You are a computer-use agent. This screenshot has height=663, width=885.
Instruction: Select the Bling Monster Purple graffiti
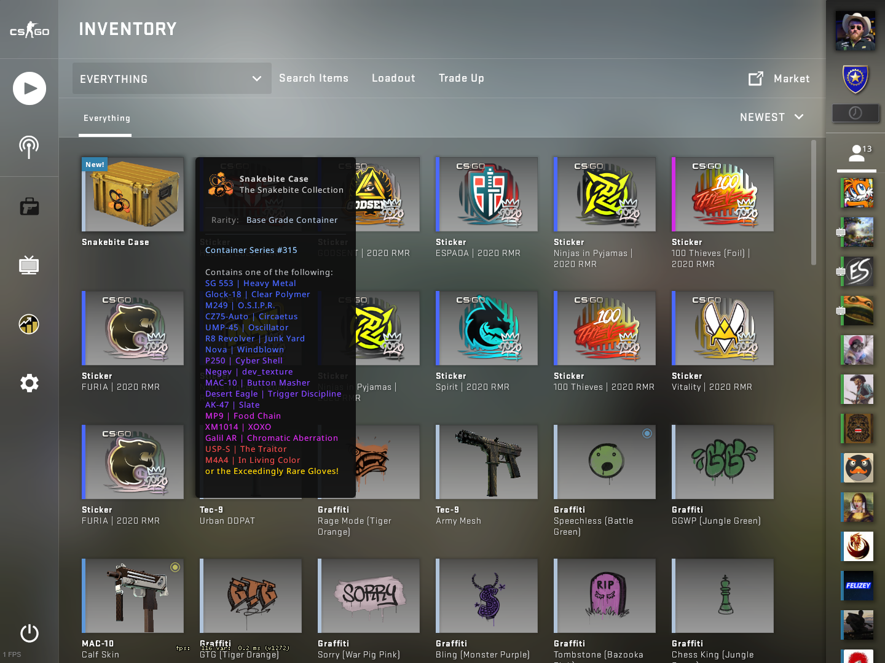coord(487,596)
